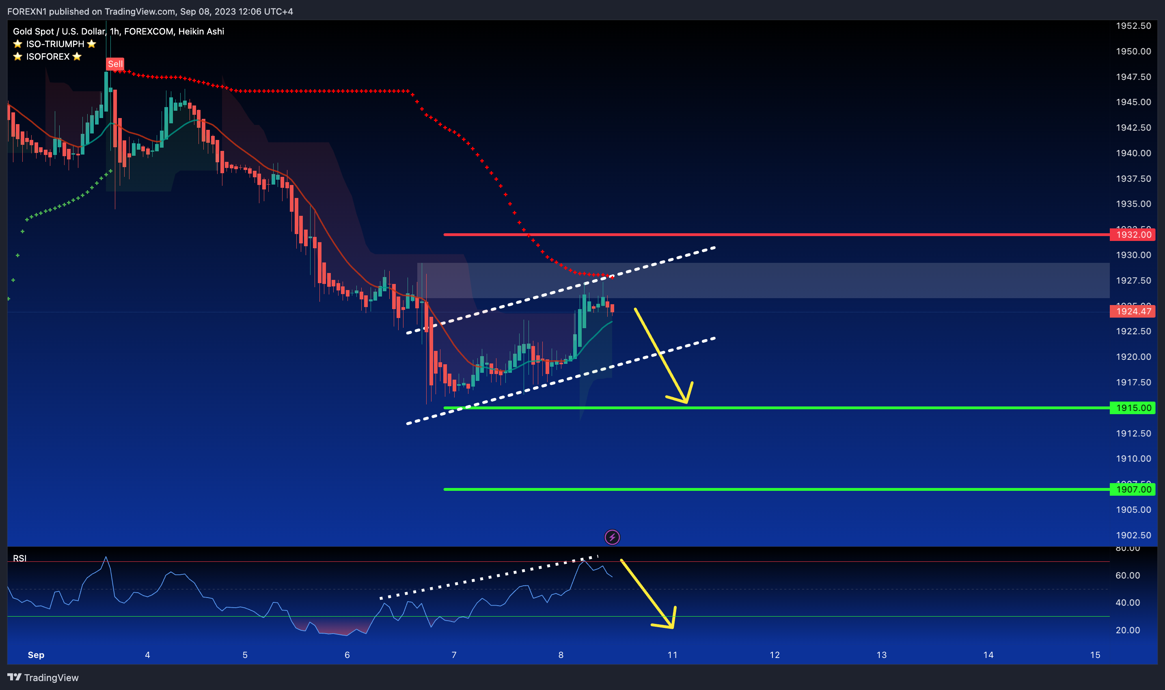Click the Sep label on the time axis
This screenshot has width=1165, height=690.
click(36, 655)
